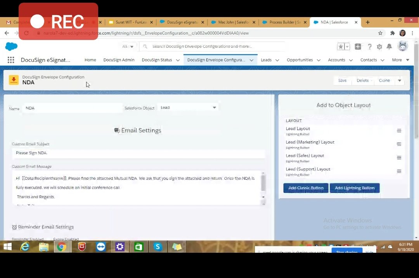Open Chrome extensions puzzle icon

pos(393,33)
